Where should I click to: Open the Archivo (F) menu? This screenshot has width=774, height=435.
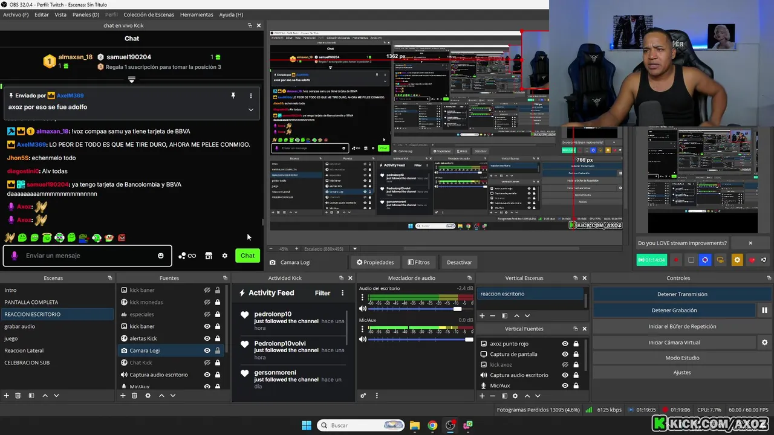coord(16,14)
